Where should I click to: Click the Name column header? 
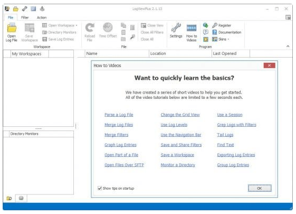117,53
